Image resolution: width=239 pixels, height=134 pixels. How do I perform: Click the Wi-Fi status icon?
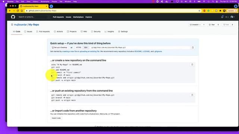pyautogui.click(x=204, y=1)
